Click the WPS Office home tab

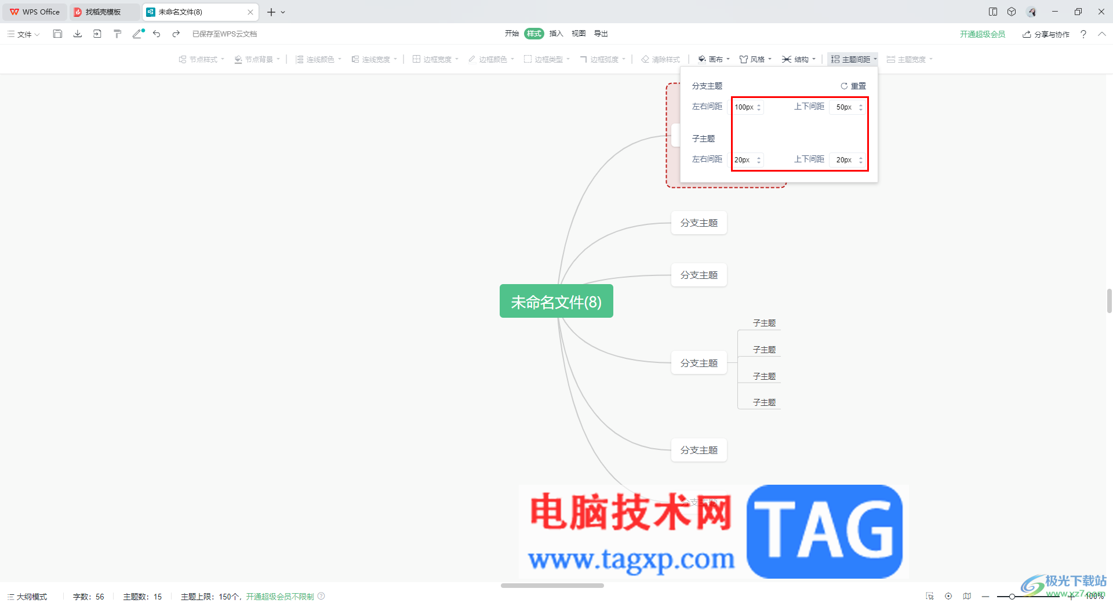[x=35, y=12]
